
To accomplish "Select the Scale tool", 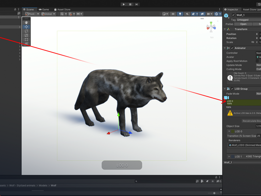I will pos(26,35).
